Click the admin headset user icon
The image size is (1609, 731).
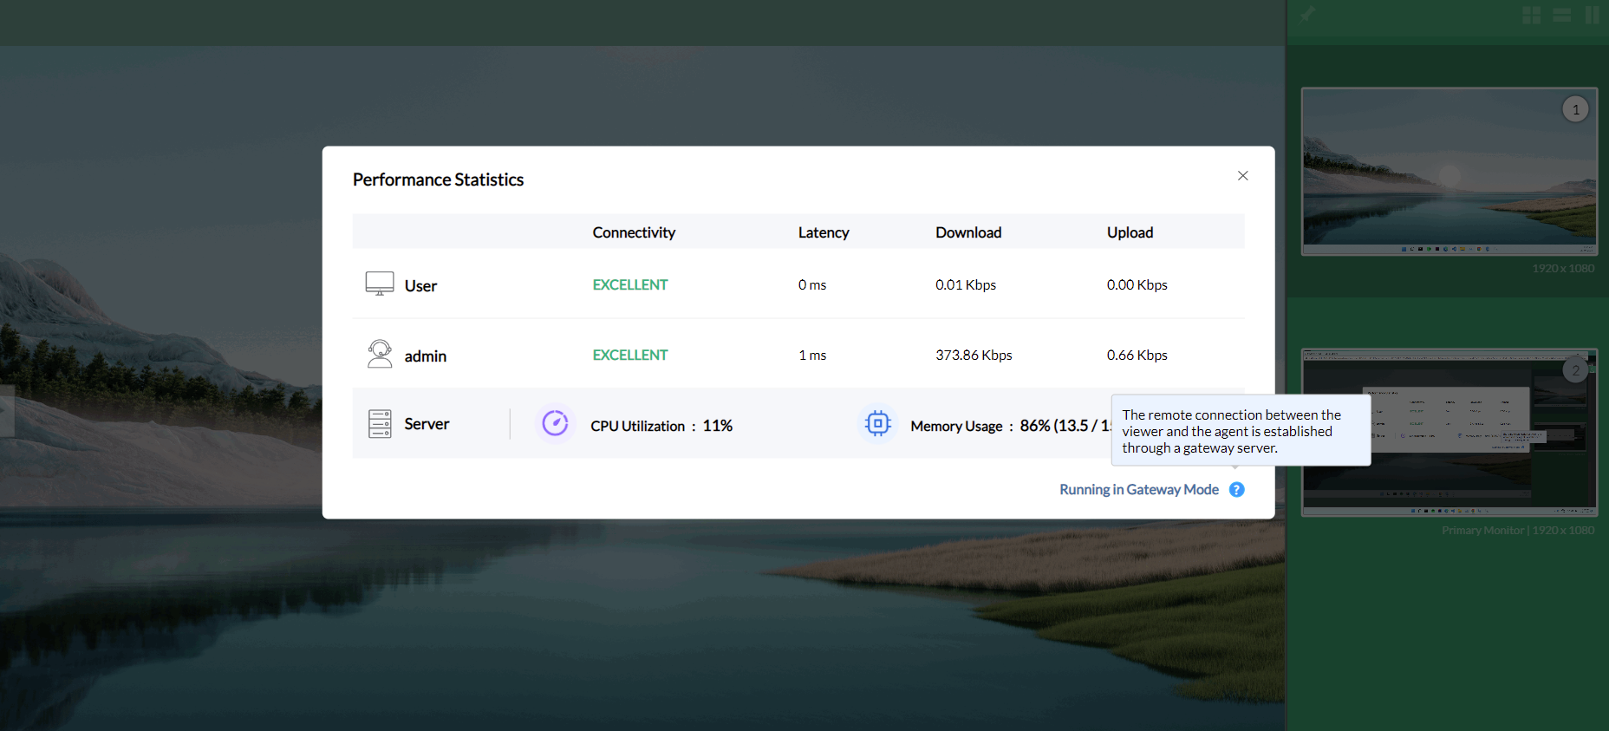tap(380, 354)
